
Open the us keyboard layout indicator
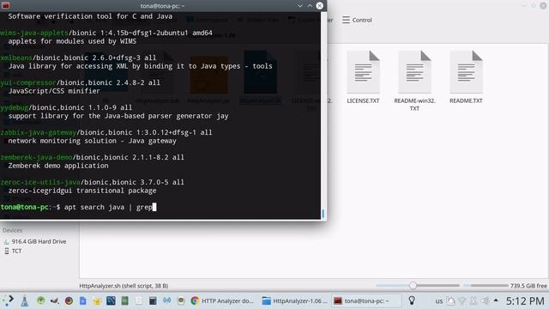click(438, 301)
